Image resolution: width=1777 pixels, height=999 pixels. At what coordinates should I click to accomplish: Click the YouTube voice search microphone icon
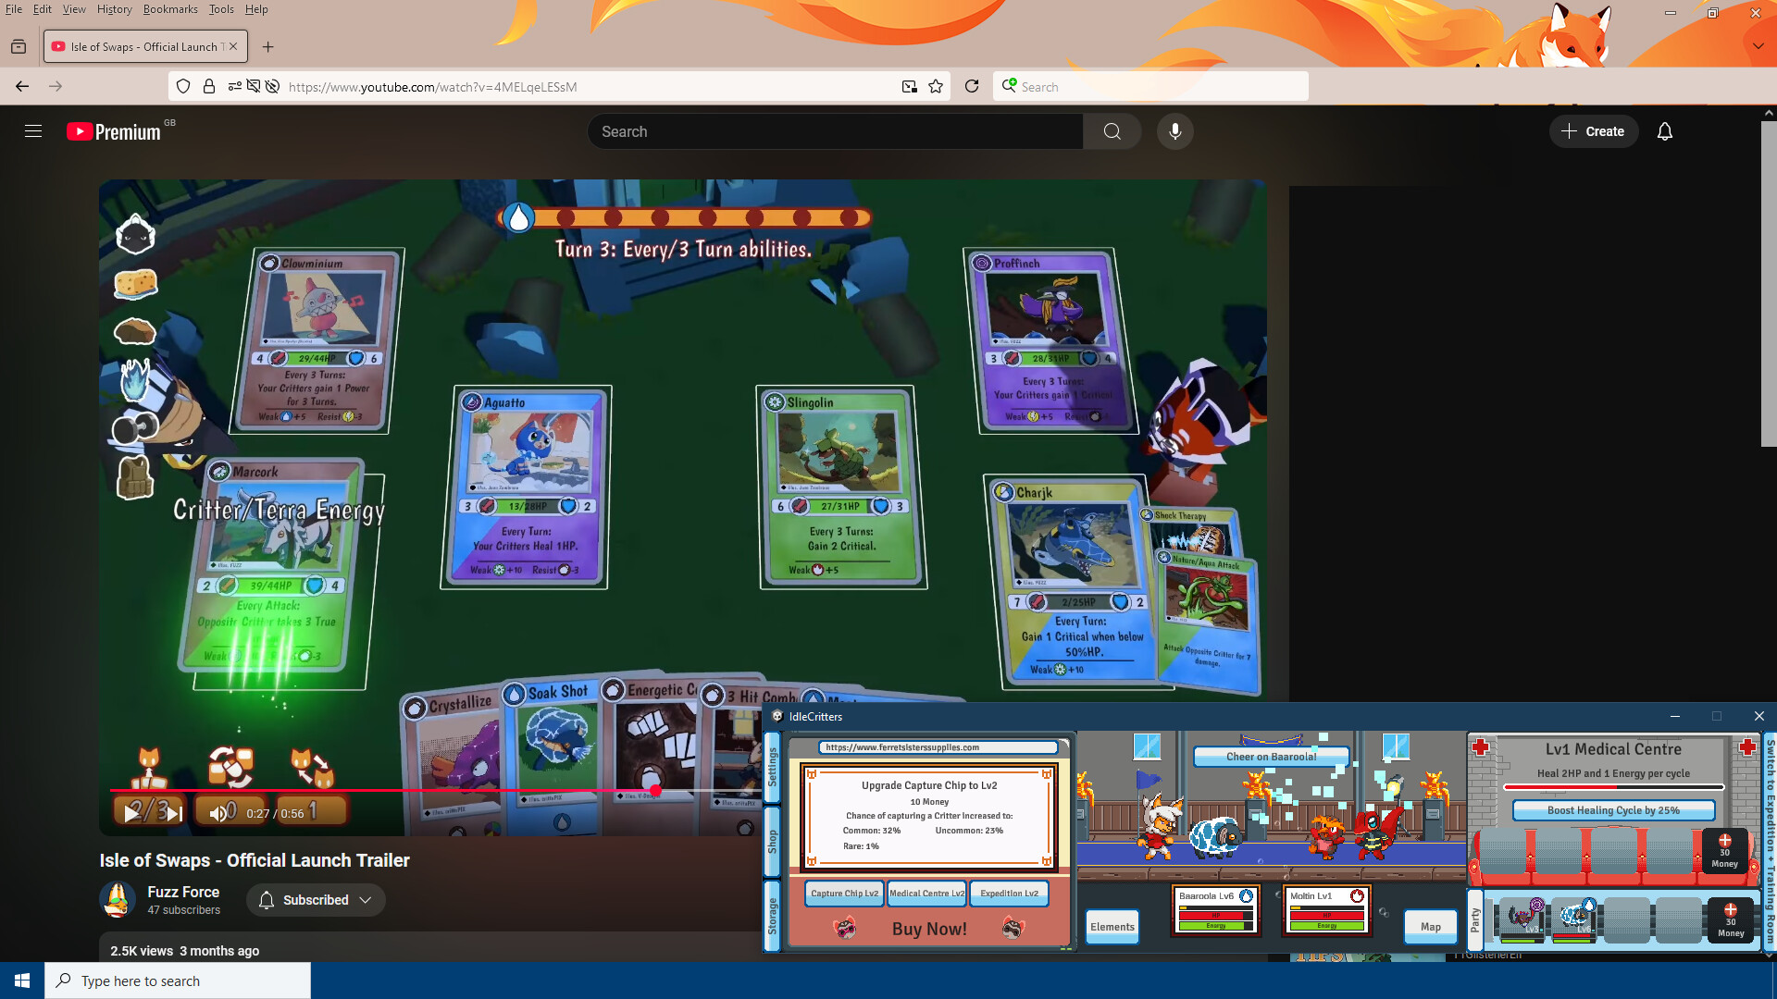tap(1174, 130)
